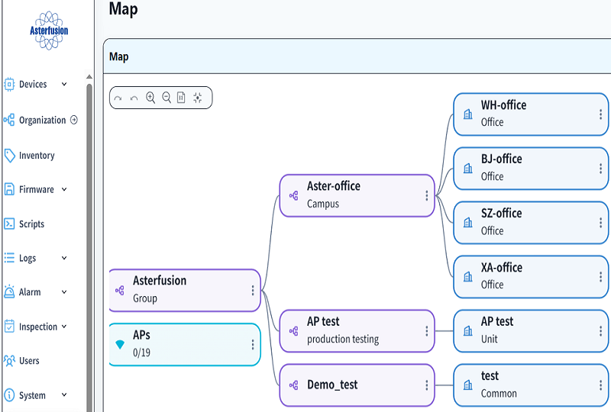Expand the Inspection sidebar section

(x=64, y=327)
